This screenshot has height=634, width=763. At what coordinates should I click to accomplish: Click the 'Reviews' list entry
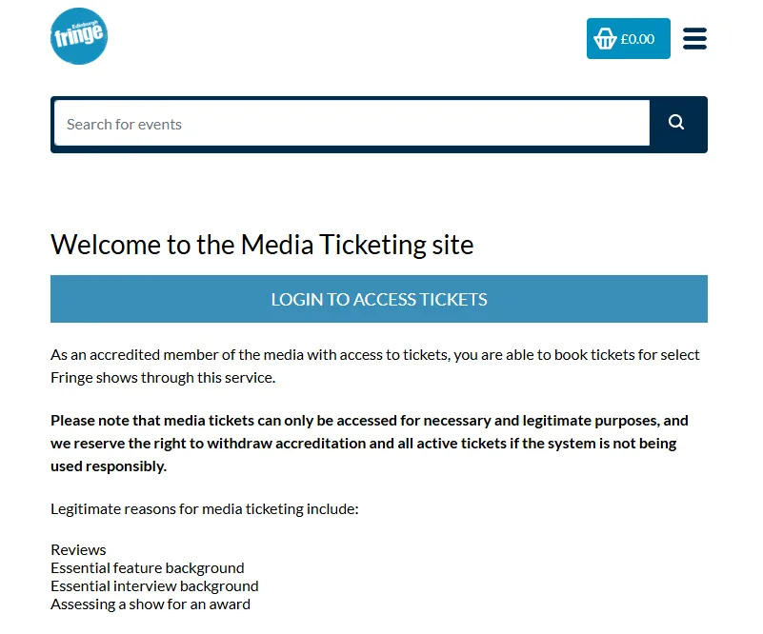coord(78,550)
